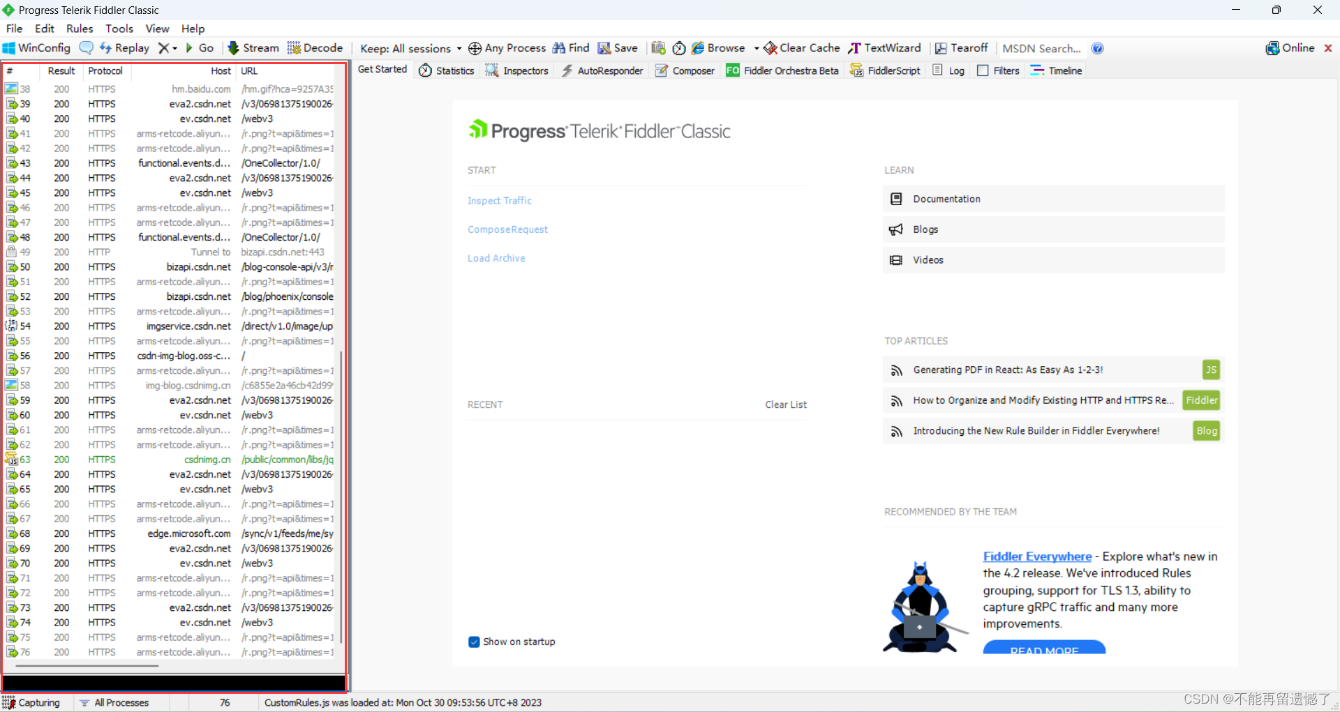Click All Processes filter in status bar
The width and height of the screenshot is (1340, 712).
114,702
